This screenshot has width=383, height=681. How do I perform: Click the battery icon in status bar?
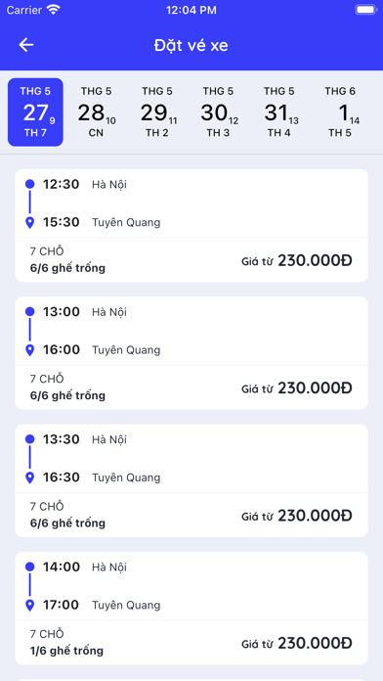tap(365, 10)
